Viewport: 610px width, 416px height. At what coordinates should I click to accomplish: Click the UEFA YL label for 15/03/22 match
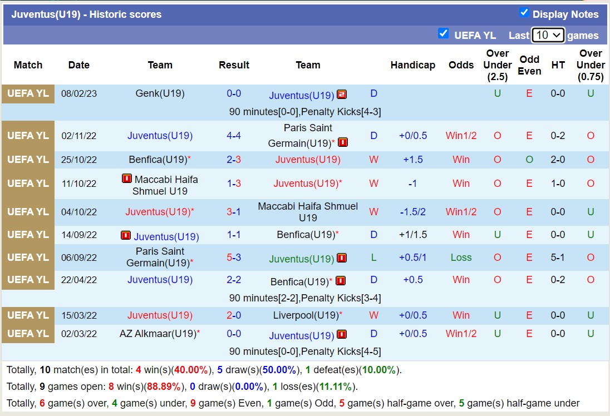tap(28, 315)
